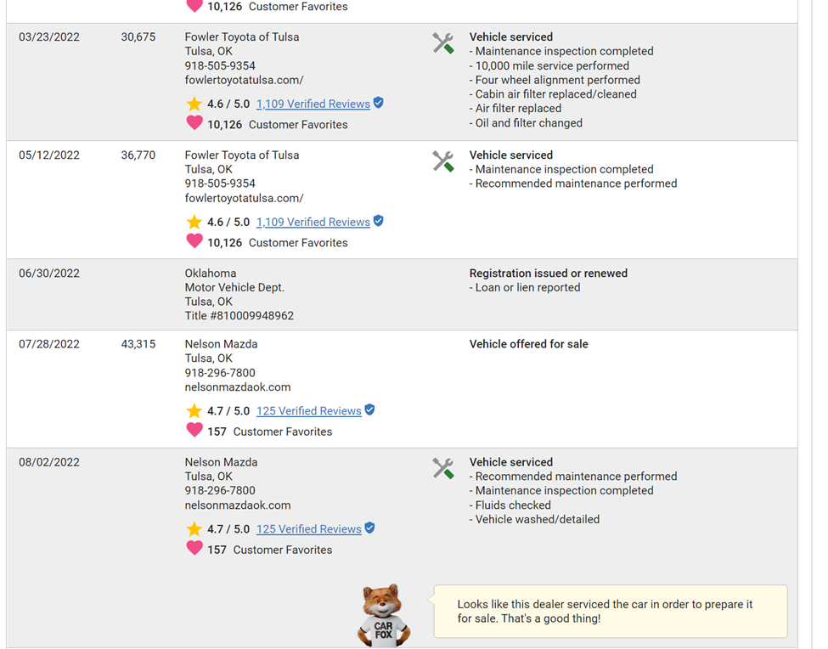Click the star rating icon in 05/12/2022 row

194,222
